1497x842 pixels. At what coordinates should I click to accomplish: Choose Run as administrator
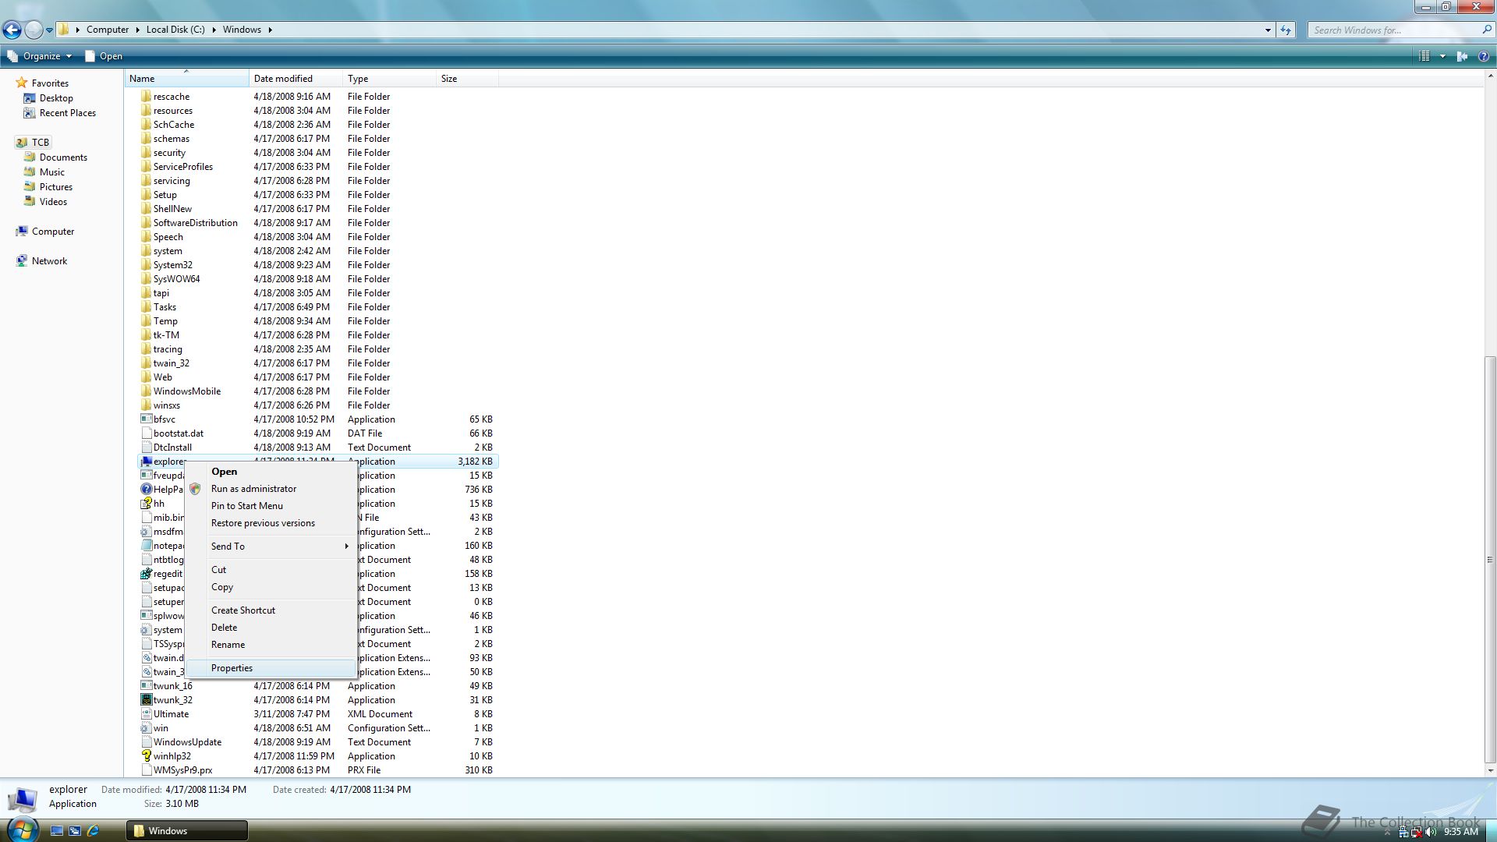pos(271,489)
